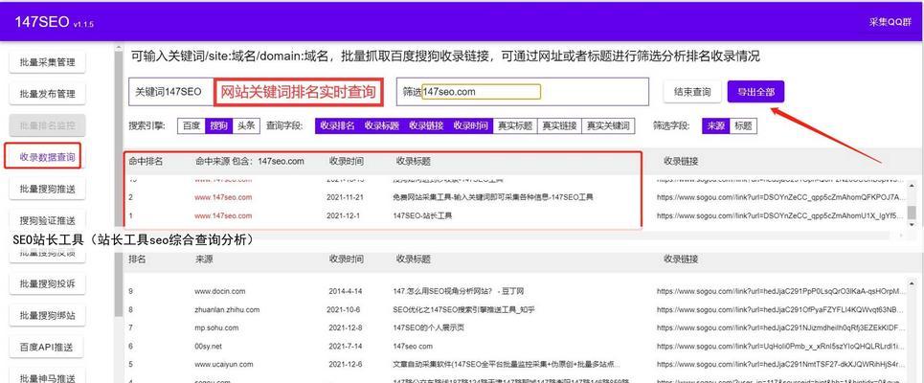Enable the 真实关键词 query field

[608, 125]
